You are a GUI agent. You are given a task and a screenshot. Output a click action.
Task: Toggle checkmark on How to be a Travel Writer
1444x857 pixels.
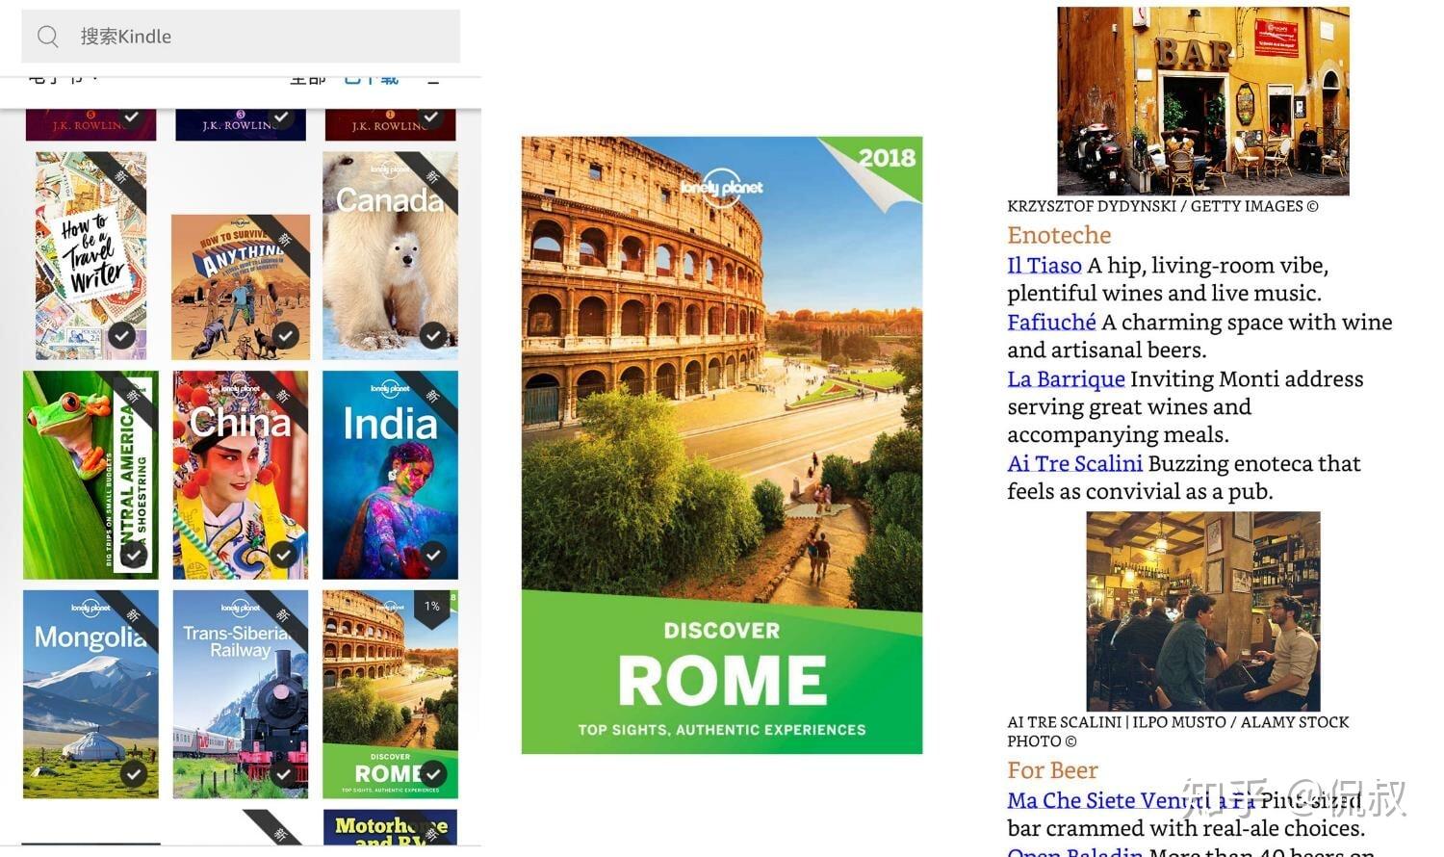point(121,335)
